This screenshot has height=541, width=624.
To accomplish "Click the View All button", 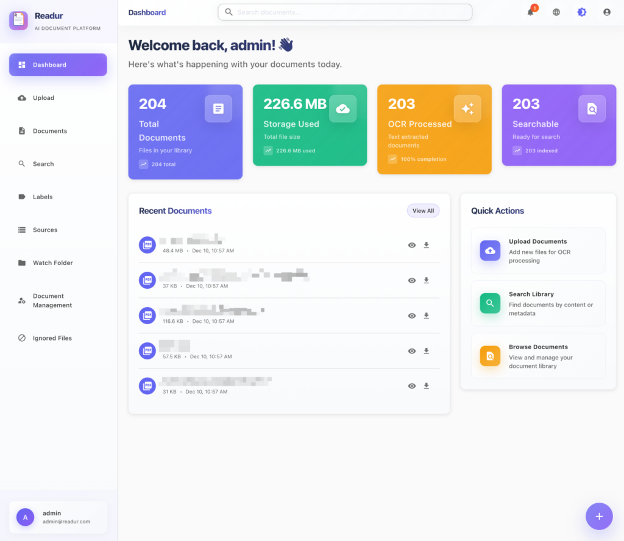I will coord(423,211).
